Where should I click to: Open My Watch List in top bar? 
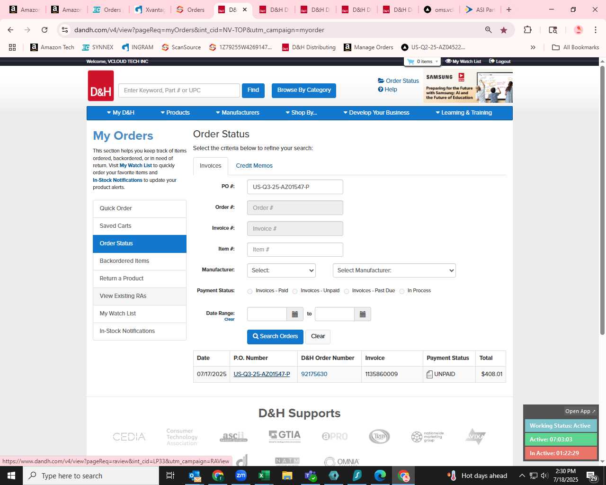463,62
